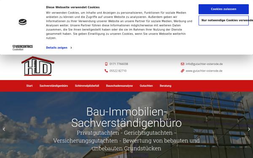The width and height of the screenshot is (253, 158).
Task: Click the mobile phone icon beside 0171 7766038
Action: [x=106, y=64]
